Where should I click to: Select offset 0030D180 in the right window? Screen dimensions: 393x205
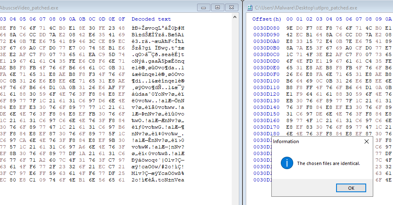266,134
